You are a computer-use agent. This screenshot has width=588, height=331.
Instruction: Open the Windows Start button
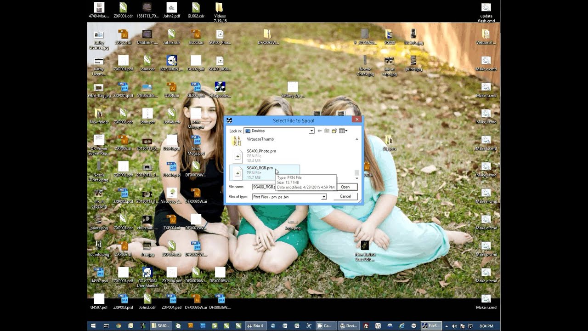[x=93, y=326]
